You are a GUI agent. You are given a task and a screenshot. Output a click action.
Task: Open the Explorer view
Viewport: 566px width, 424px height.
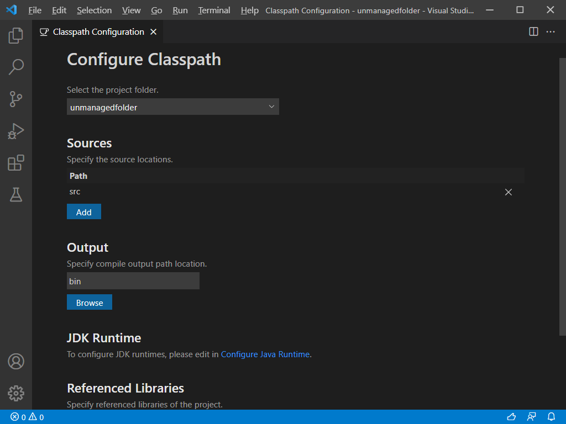pos(15,35)
